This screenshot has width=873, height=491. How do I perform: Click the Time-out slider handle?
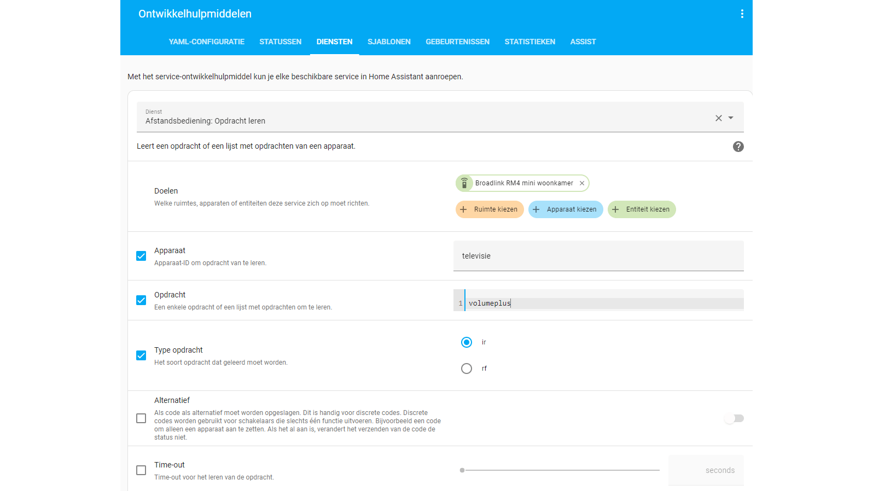pos(462,470)
